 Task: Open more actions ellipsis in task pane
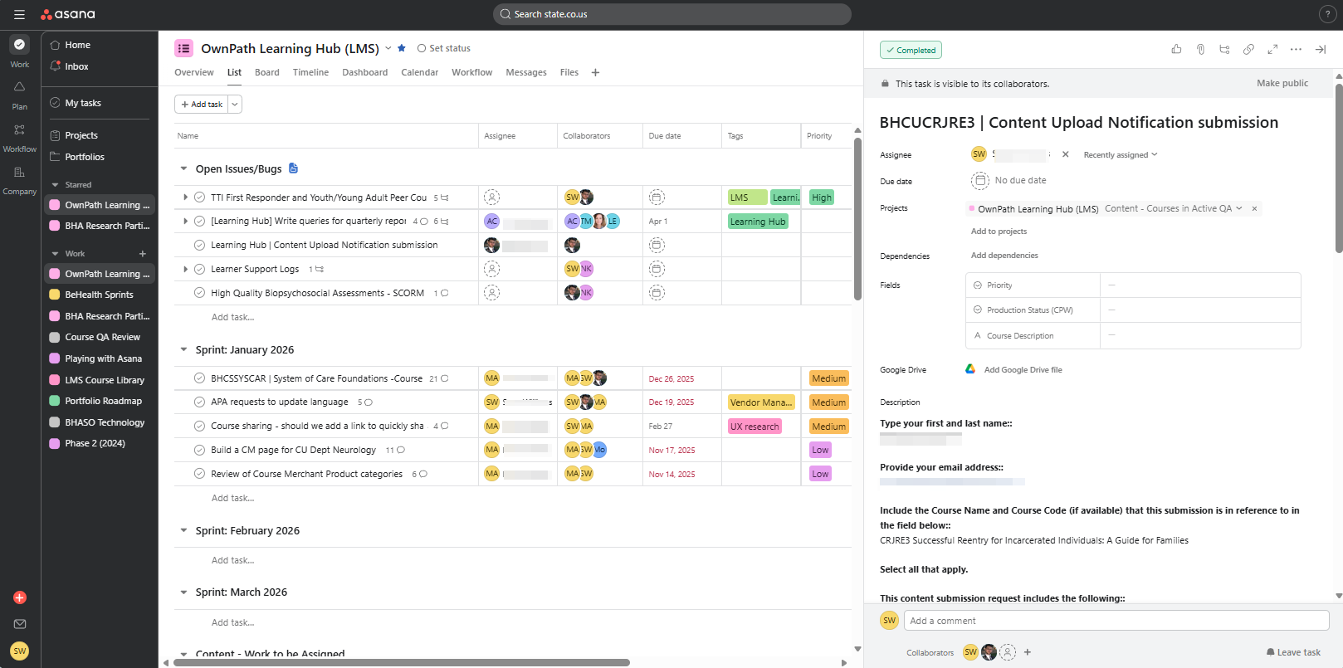pos(1296,50)
